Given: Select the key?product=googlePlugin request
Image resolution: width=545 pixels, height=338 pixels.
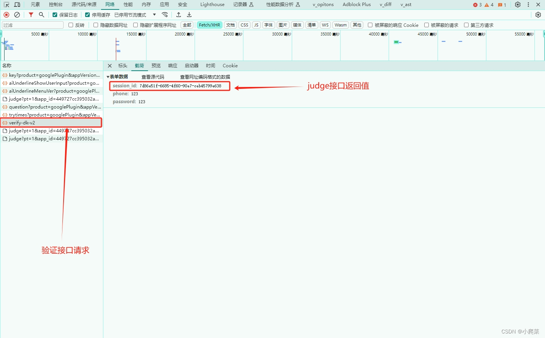Looking at the screenshot, I should [51, 75].
